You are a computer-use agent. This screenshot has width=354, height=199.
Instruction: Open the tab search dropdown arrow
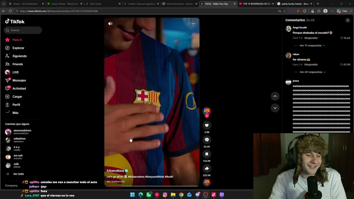[3, 4]
